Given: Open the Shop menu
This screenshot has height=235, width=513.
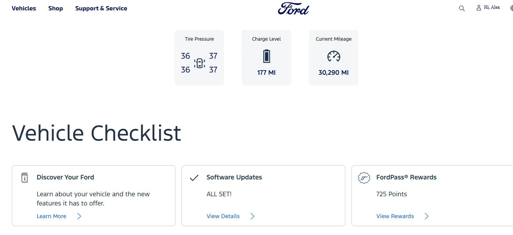Looking at the screenshot, I should 56,8.
